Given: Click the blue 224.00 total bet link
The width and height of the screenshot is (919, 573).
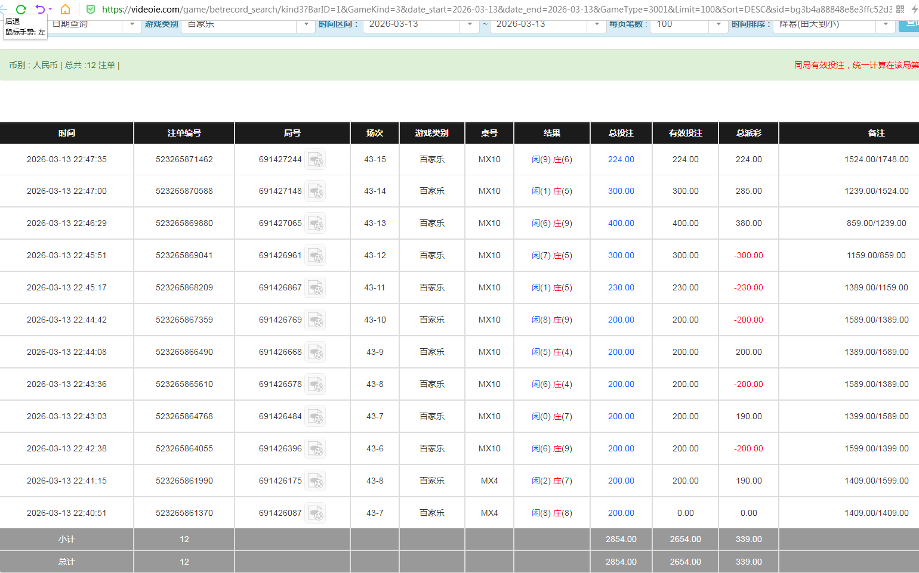Looking at the screenshot, I should (621, 159).
